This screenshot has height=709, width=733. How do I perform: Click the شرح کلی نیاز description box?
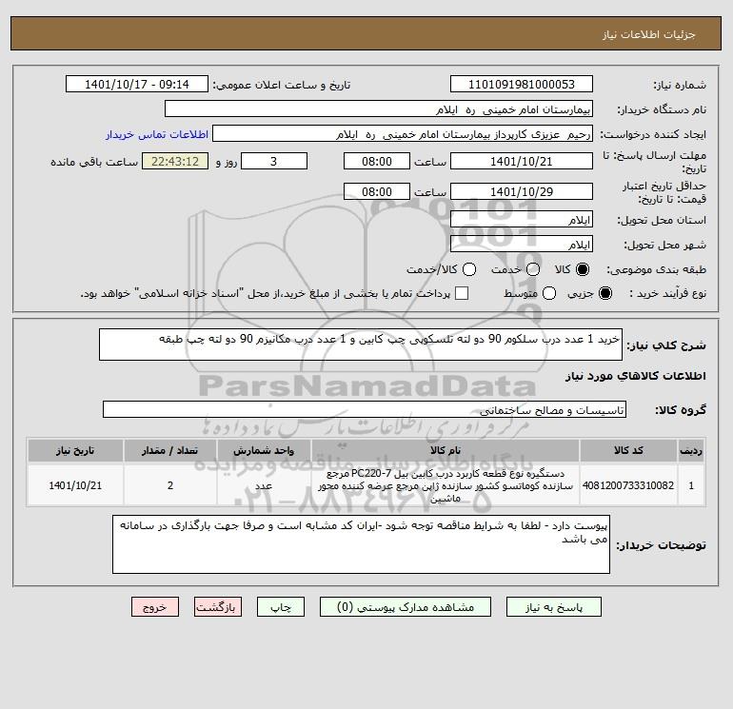tap(361, 345)
